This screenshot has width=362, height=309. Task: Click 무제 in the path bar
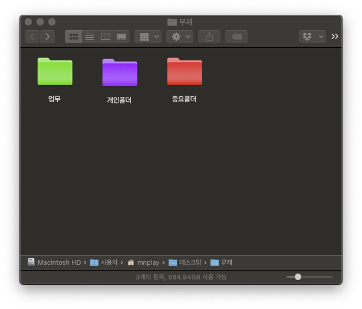(x=221, y=262)
